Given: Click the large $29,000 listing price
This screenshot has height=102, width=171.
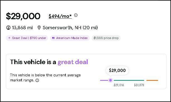Looking at the screenshot, I should (x=23, y=16).
